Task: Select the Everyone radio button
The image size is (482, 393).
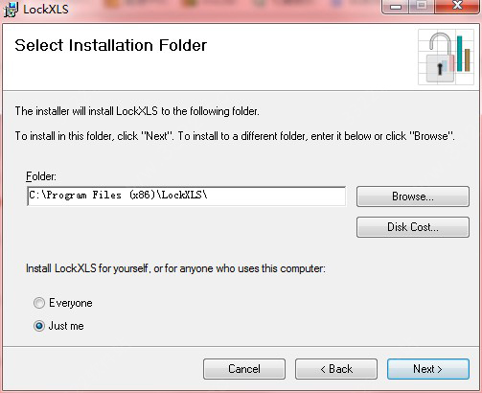Action: pyautogui.click(x=39, y=303)
